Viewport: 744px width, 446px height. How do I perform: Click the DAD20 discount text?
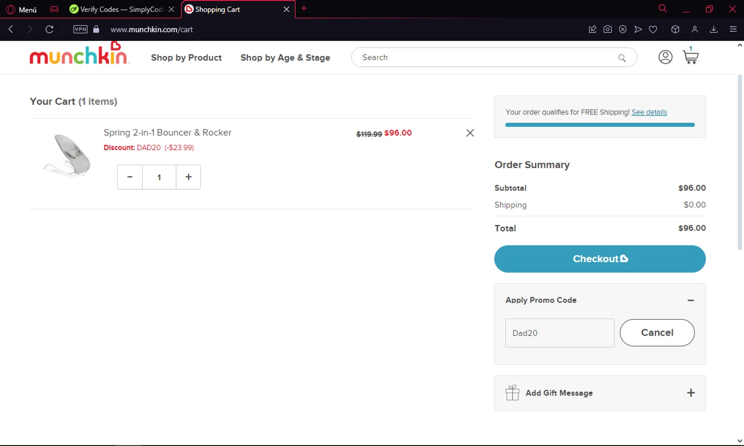[x=149, y=148]
